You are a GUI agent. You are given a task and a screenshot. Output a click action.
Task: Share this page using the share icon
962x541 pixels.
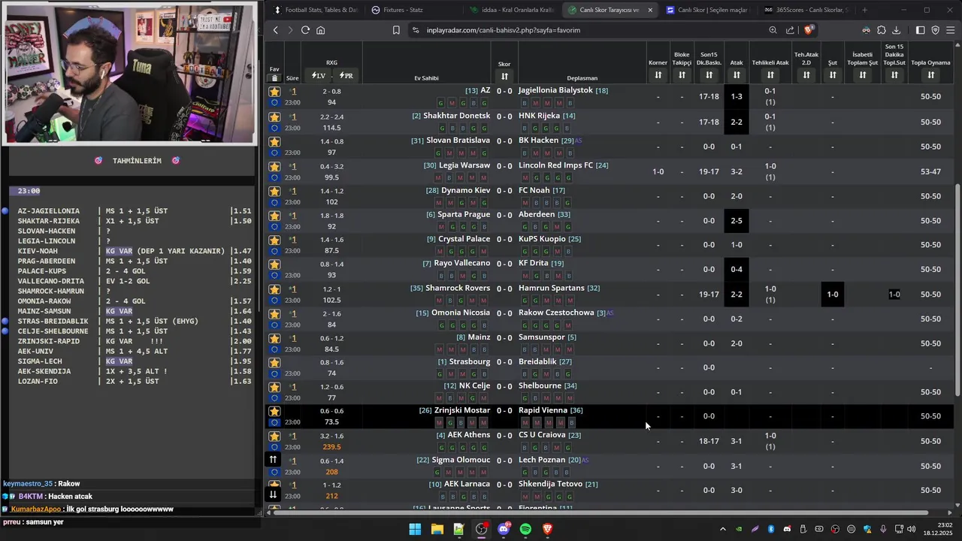[x=790, y=30]
